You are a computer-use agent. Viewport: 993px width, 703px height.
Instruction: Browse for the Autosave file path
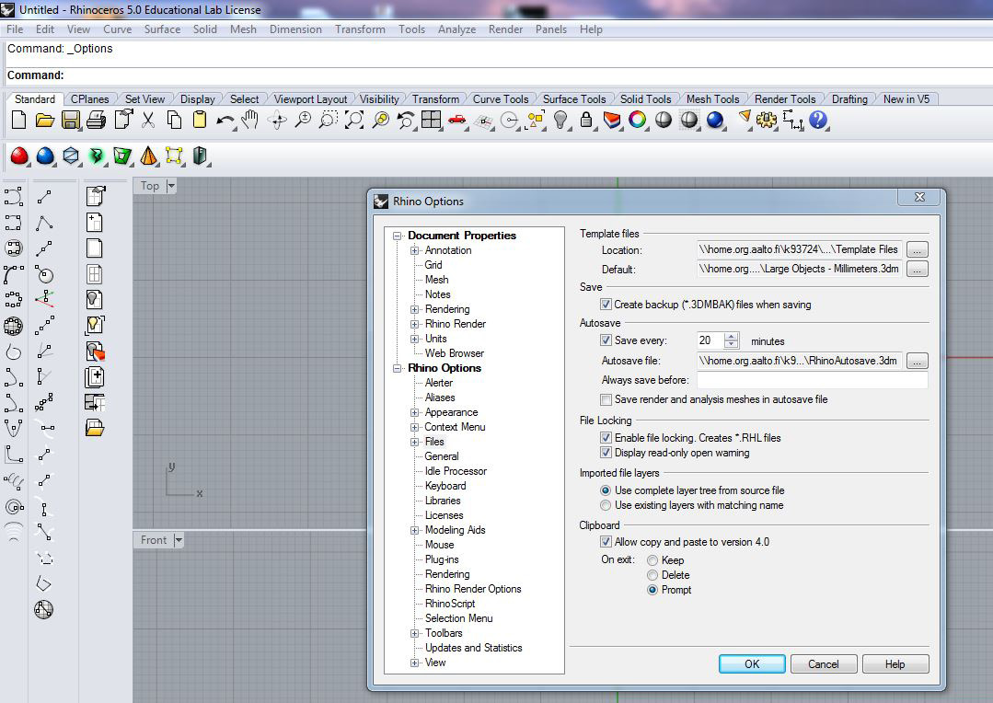tap(917, 361)
